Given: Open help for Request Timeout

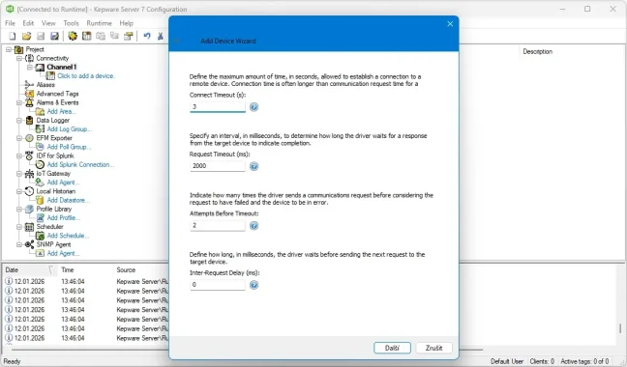Looking at the screenshot, I should (x=254, y=166).
